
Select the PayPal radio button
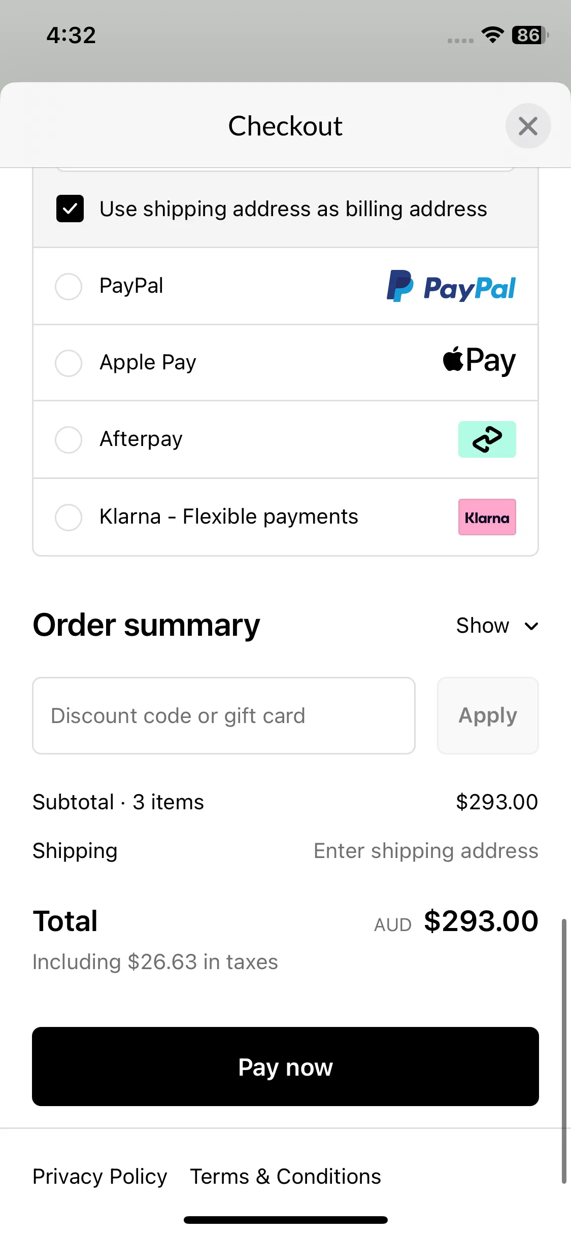(x=69, y=287)
